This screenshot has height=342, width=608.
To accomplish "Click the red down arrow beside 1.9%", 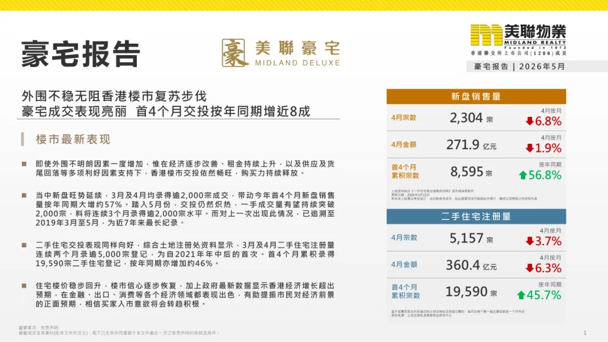I will (x=529, y=148).
